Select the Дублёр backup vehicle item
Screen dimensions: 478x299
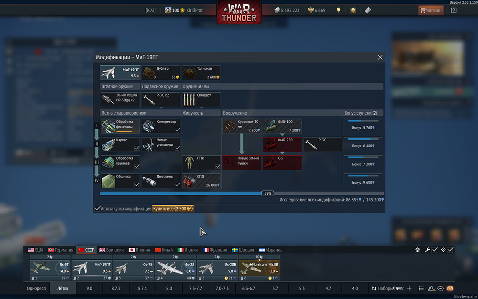coord(161,73)
